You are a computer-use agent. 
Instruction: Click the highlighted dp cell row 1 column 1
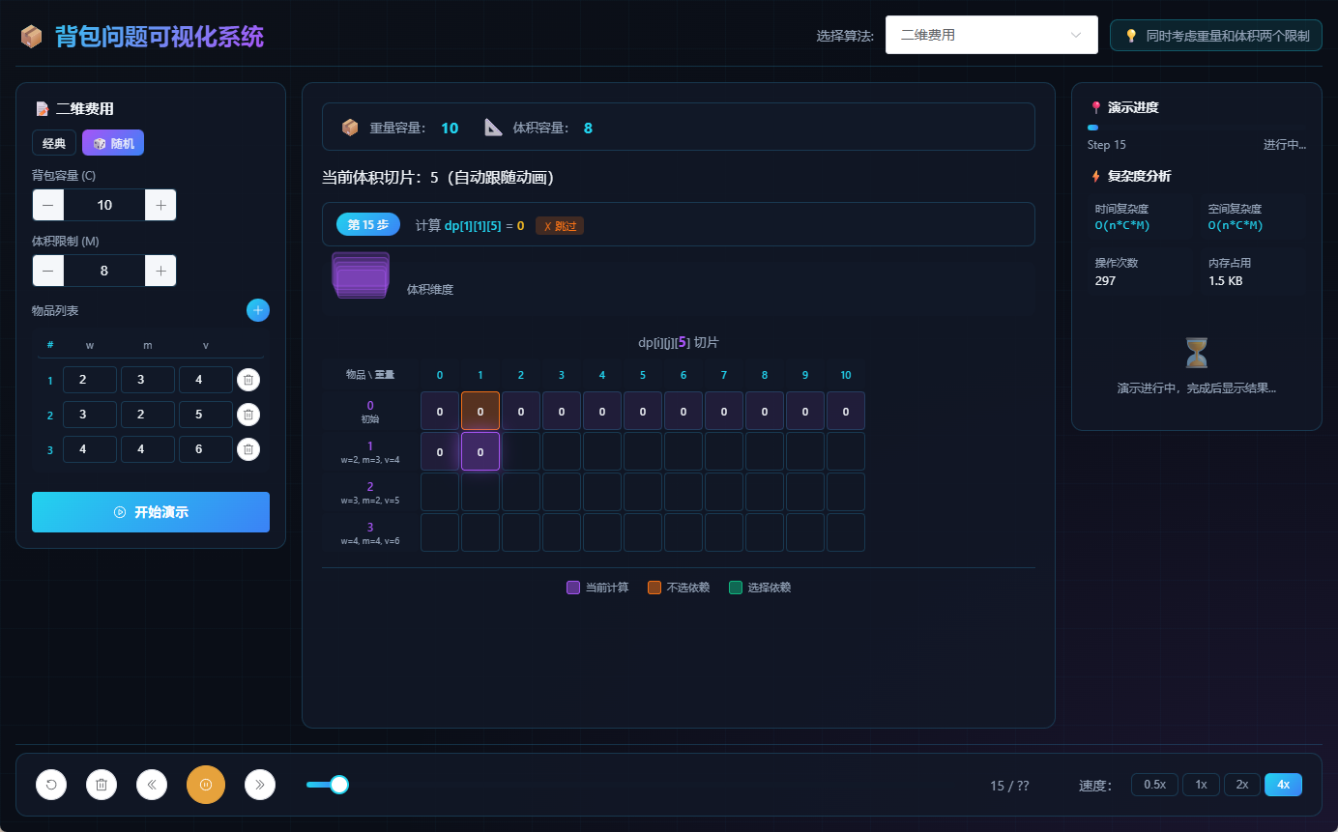480,451
